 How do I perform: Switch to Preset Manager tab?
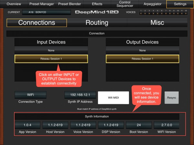(x=42, y=4)
